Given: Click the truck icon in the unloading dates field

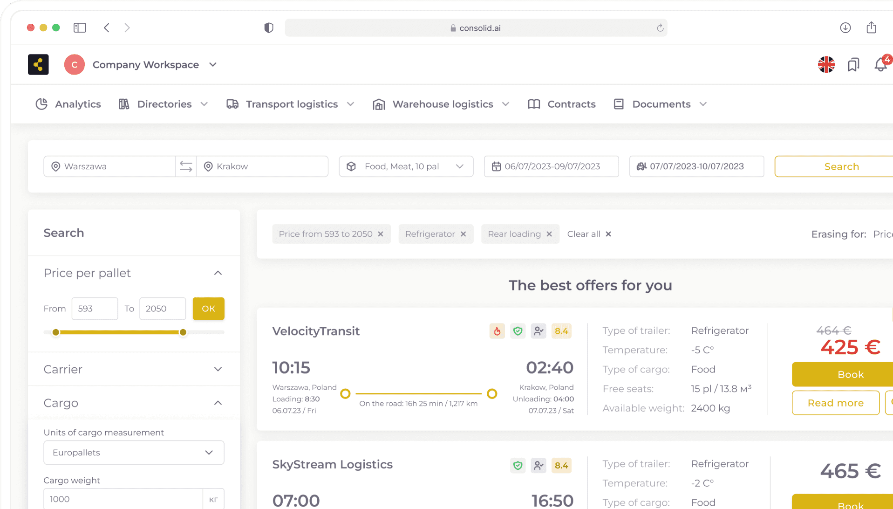Looking at the screenshot, I should click(642, 166).
